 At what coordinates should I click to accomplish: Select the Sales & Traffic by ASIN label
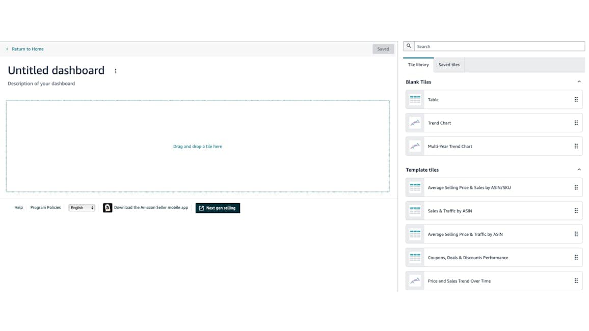(x=449, y=211)
